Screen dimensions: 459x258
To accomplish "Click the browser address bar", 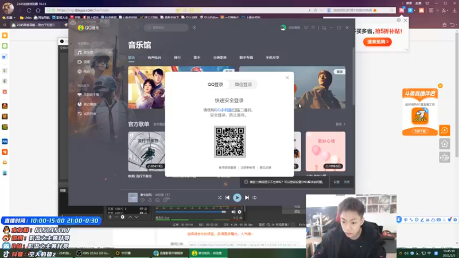I will pyautogui.click(x=176, y=10).
